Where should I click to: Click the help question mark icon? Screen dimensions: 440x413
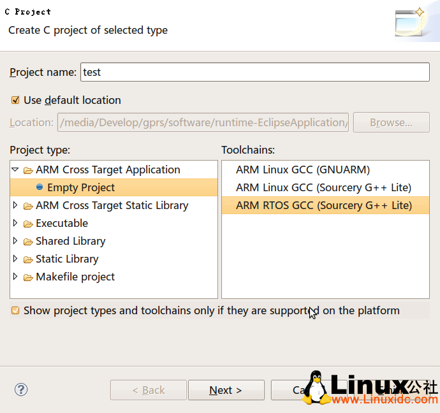click(x=21, y=389)
